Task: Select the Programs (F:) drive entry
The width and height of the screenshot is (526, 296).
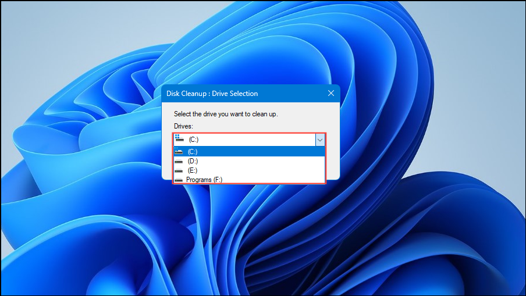Action: click(249, 179)
